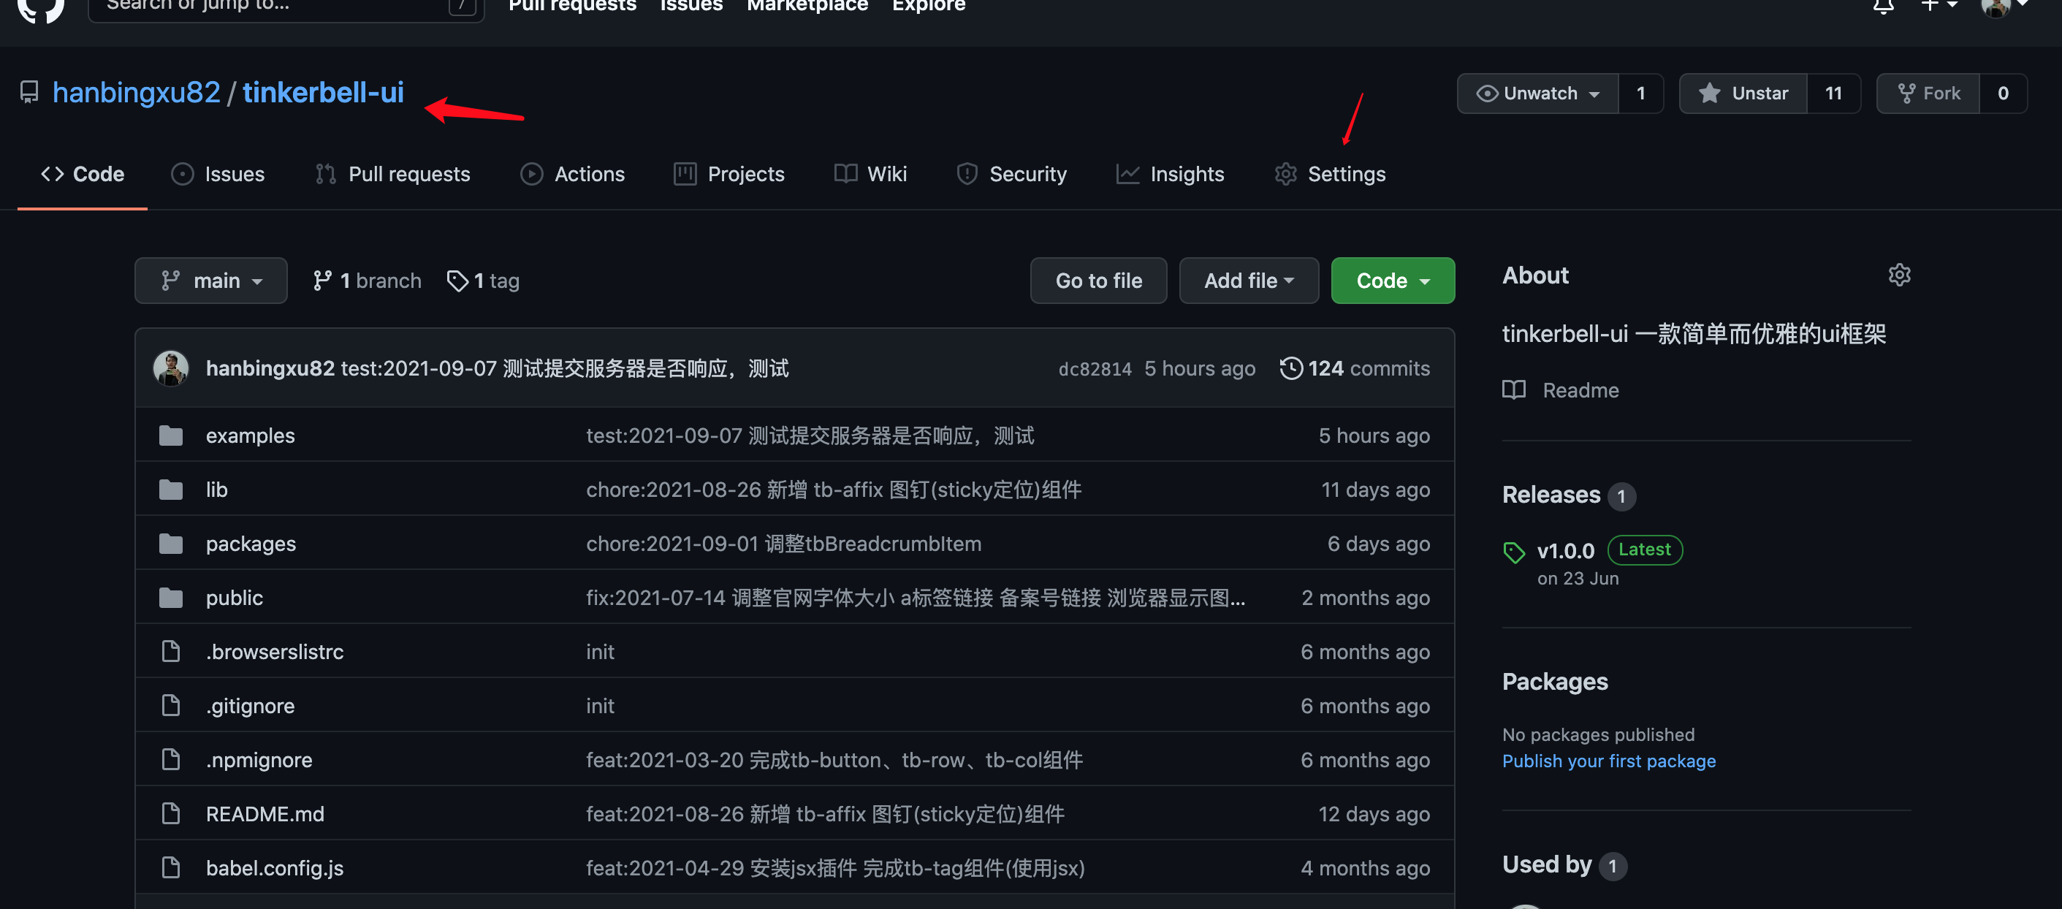Image resolution: width=2062 pixels, height=909 pixels.
Task: Click the Go to file button
Action: click(1098, 280)
